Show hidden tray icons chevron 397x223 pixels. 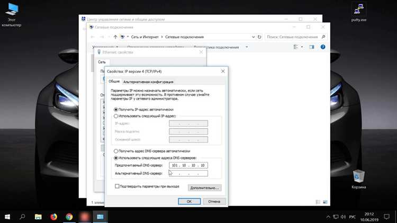click(328, 217)
